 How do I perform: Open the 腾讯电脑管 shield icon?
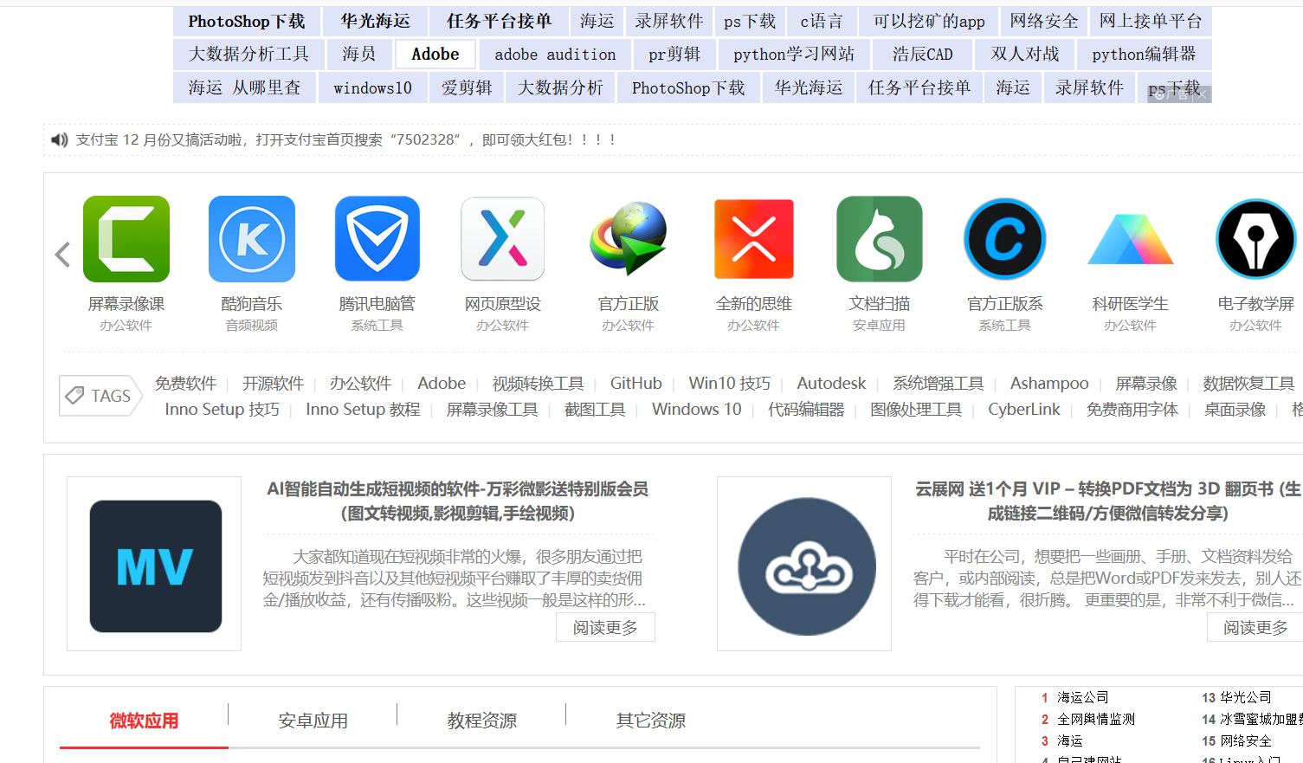click(377, 239)
